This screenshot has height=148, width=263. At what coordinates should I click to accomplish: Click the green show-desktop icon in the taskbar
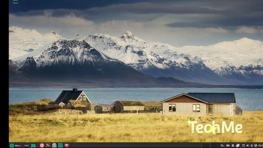(33, 146)
